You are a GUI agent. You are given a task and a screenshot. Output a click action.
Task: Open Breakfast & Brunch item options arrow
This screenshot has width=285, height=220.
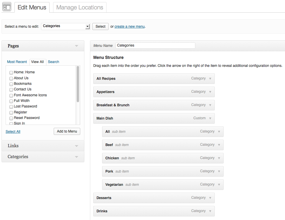coord(210,105)
